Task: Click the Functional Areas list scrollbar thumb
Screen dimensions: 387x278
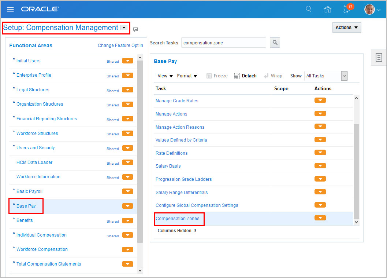Action: [140, 151]
